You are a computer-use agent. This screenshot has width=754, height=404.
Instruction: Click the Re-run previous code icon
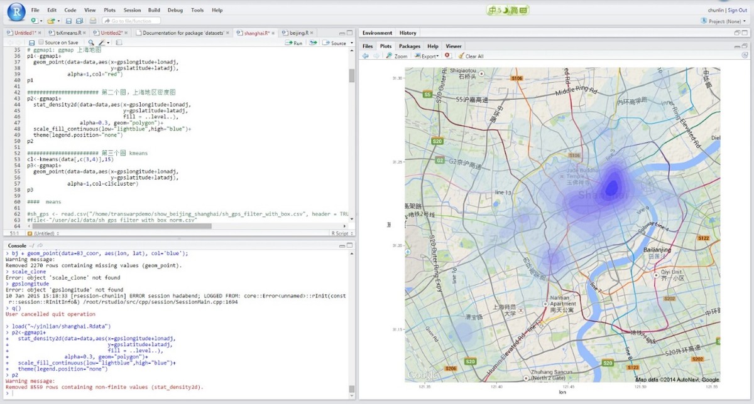click(312, 43)
